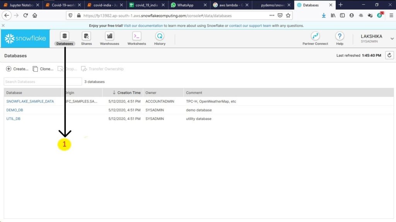Open the browser page actions menu
396x222 pixels.
[x=272, y=15]
